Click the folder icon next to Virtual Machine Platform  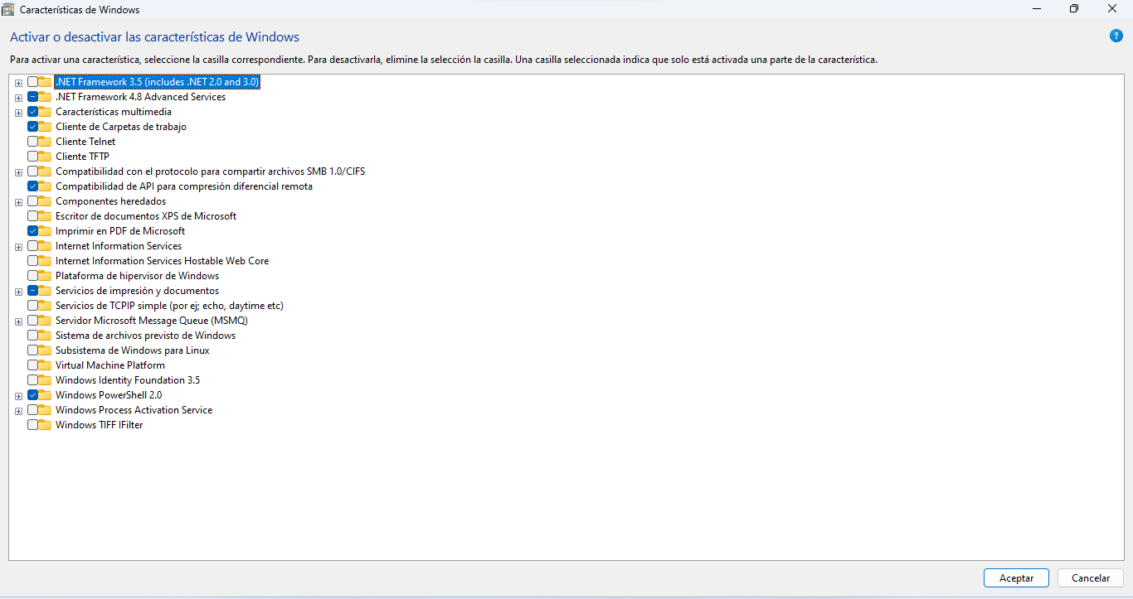(x=45, y=365)
